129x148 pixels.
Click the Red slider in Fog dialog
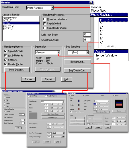[x=57, y=104]
